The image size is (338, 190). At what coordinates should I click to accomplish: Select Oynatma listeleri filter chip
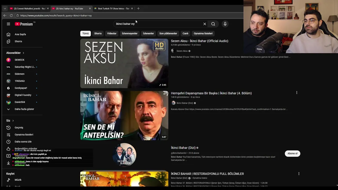click(x=203, y=34)
